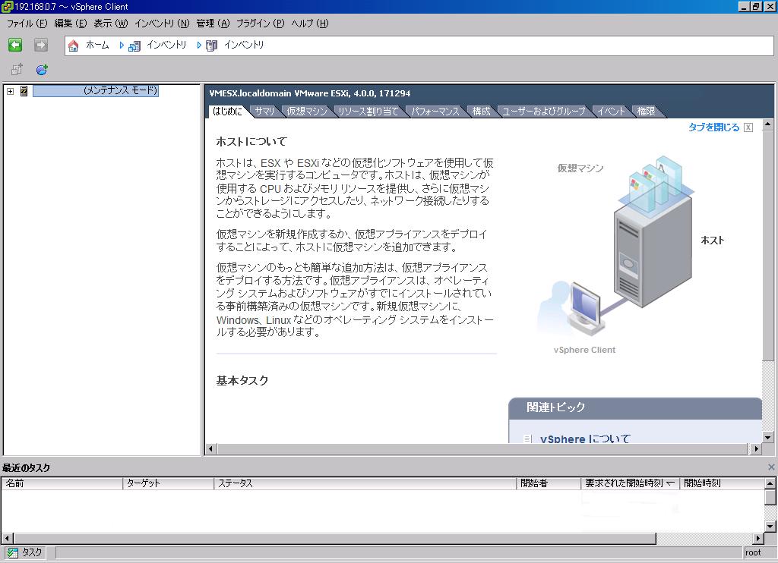
Task: Click the second インベントリ breadcrumb host icon
Action: [x=212, y=46]
